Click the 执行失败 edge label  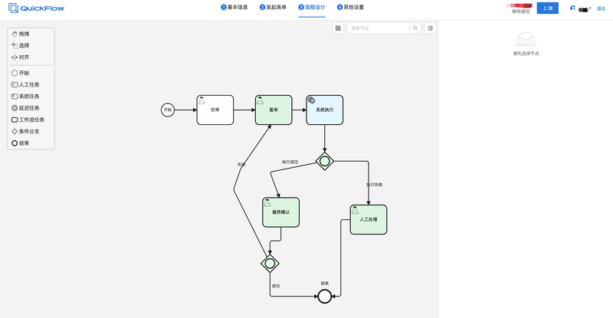375,185
